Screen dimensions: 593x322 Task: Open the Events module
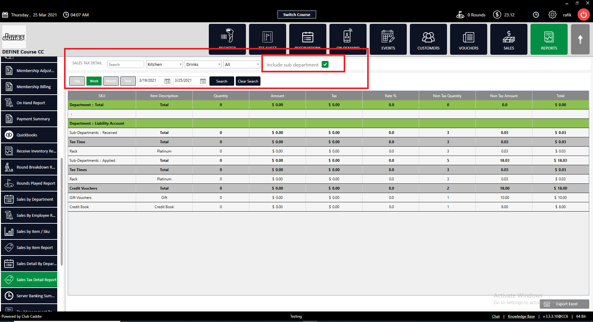[x=388, y=39]
